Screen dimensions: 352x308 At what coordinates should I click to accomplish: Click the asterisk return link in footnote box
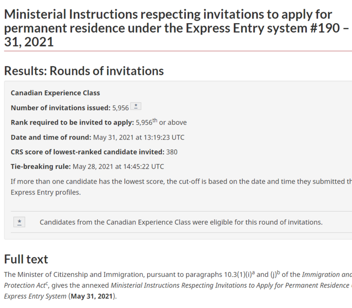click(x=19, y=222)
